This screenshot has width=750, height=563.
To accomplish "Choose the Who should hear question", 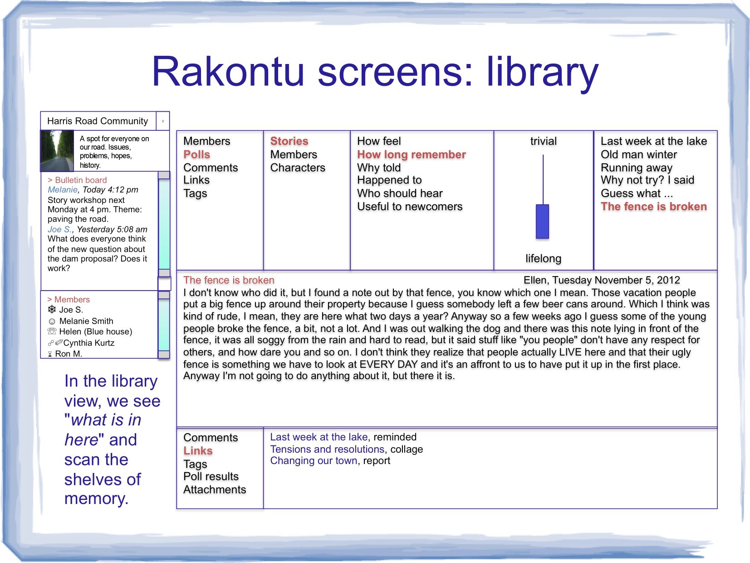I will 400,193.
